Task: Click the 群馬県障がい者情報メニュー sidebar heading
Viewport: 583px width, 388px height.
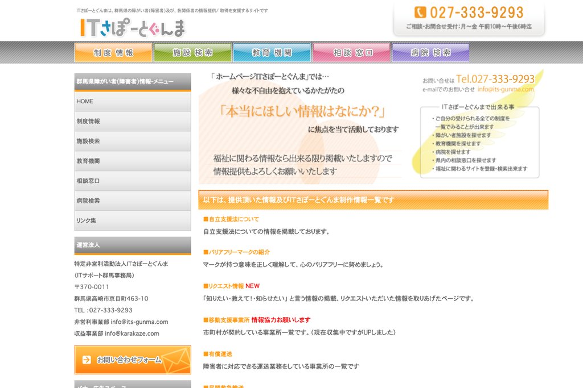Action: [133, 82]
